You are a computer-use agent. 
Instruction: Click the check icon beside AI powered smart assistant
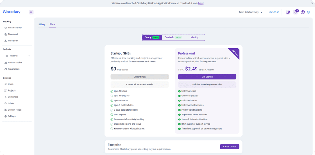click(x=179, y=115)
